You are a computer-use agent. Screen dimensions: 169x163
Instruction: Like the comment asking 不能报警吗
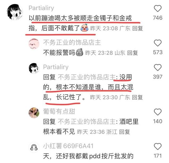pos(158,43)
